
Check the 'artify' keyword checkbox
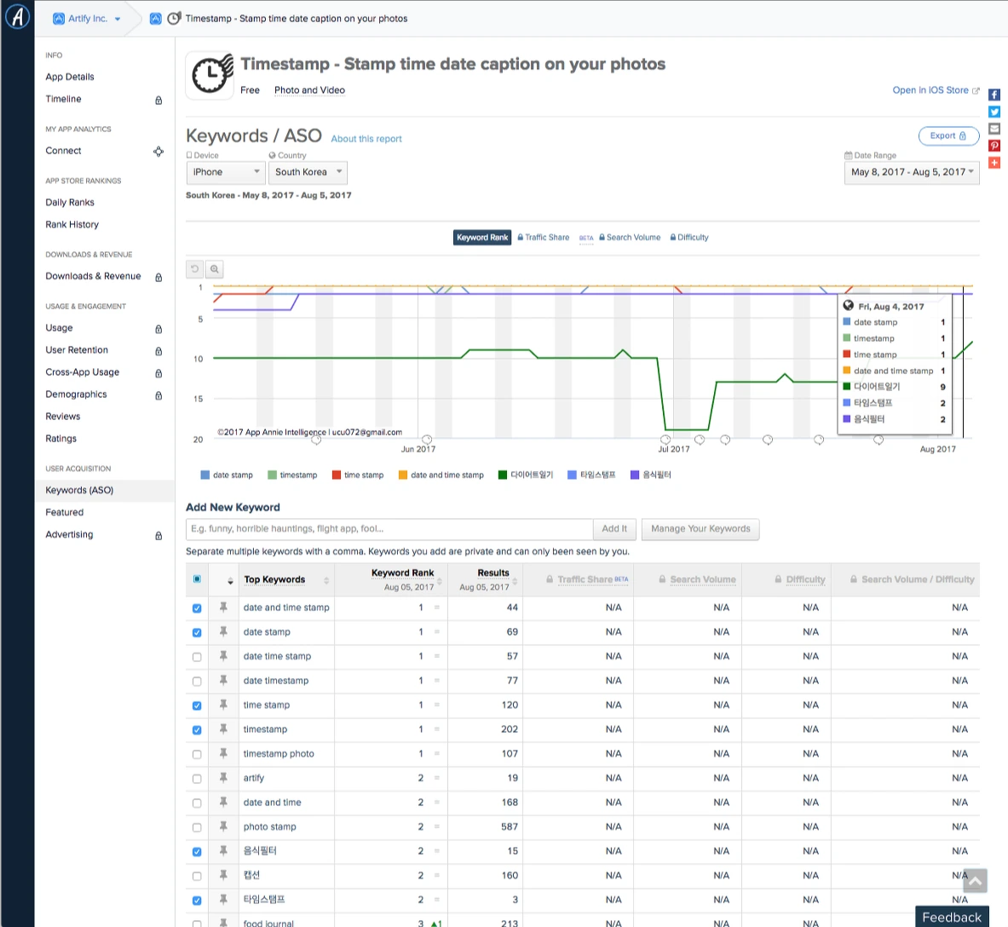tap(197, 779)
